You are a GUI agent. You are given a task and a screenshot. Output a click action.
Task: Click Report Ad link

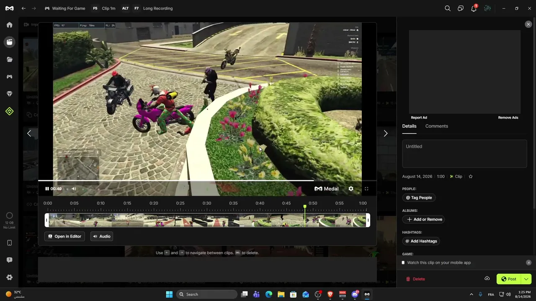click(419, 117)
